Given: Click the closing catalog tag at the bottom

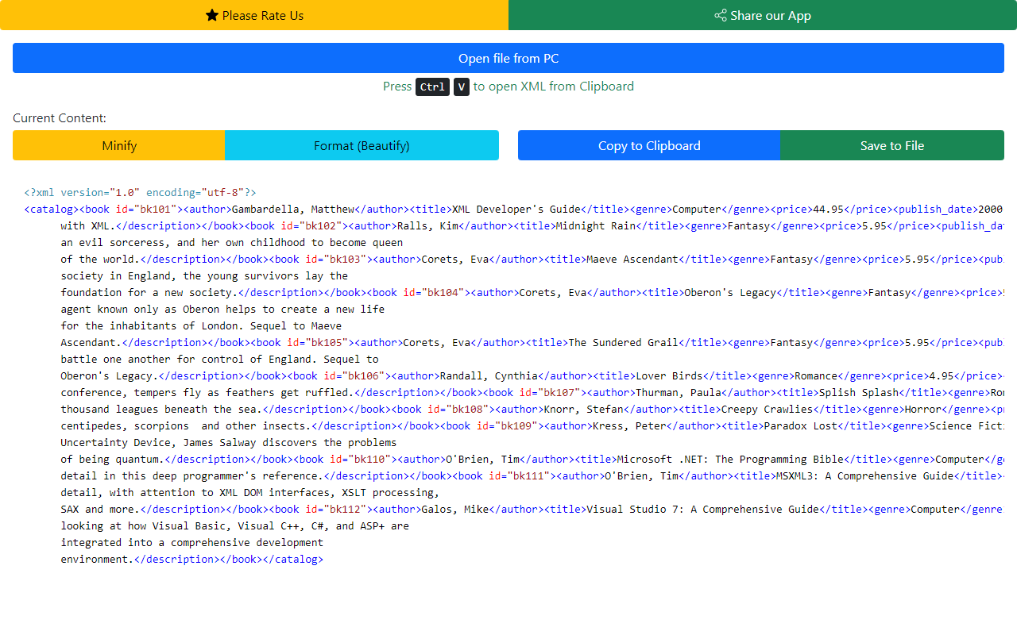Looking at the screenshot, I should pos(295,559).
